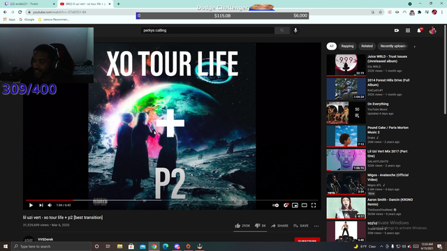The image size is (447, 251).
Task: Click the Windows taskbar search box
Action: click(51, 246)
